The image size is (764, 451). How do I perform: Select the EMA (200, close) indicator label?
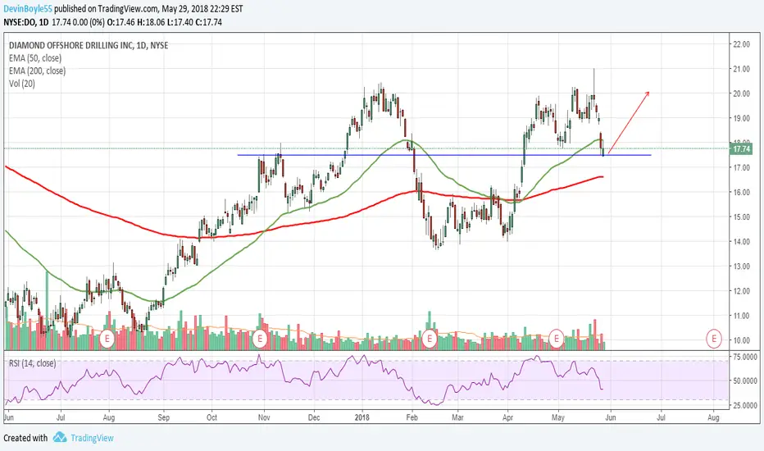coord(37,71)
